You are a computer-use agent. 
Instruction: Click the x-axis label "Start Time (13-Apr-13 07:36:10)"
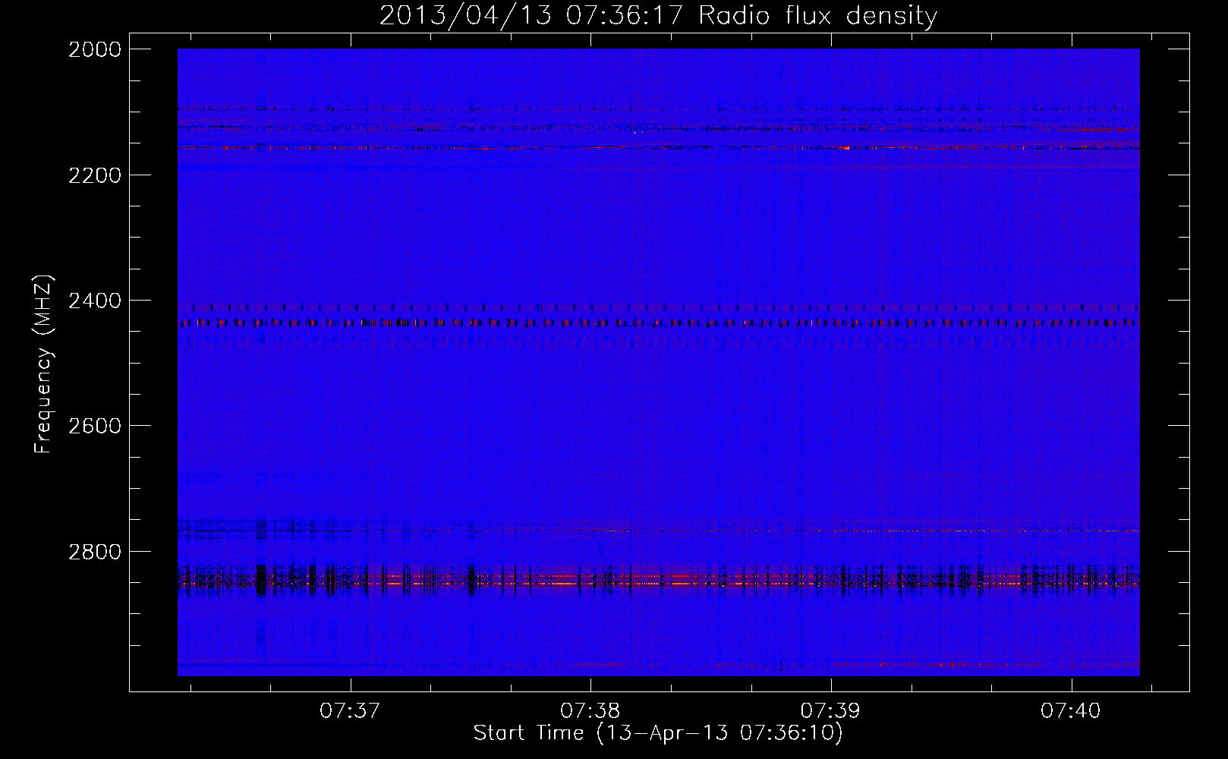point(658,733)
